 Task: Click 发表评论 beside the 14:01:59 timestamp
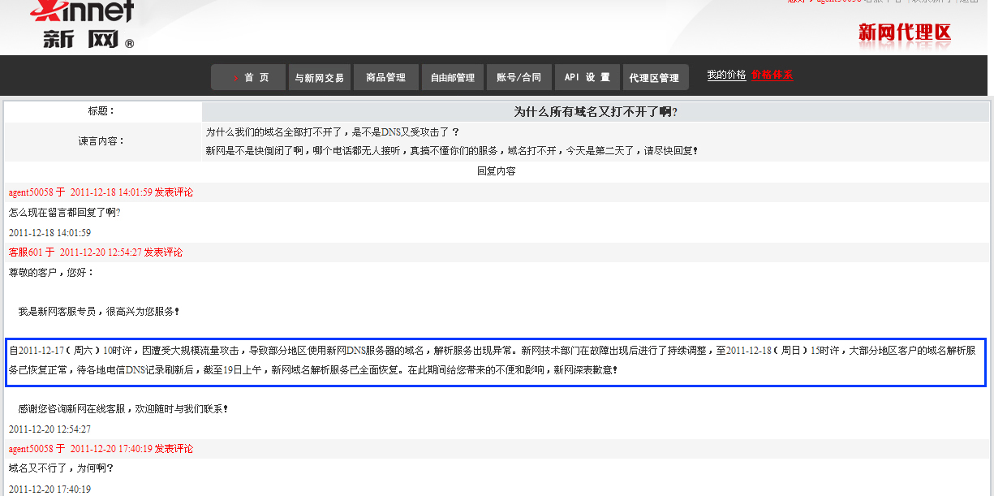174,192
